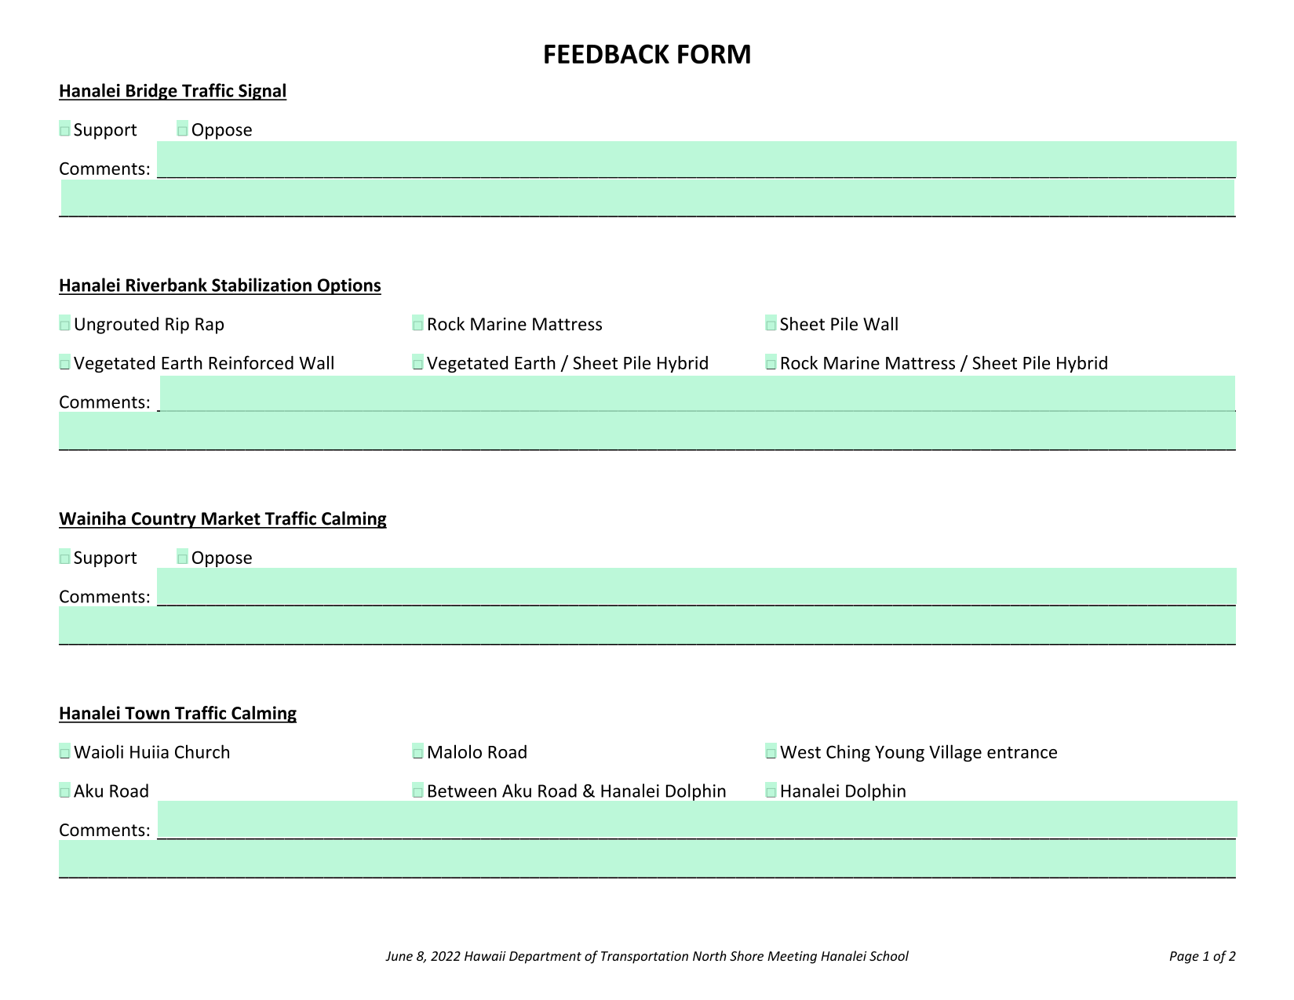1294x1000 pixels.
Task: Check Support under Wainiha Country Market
Action: coord(65,557)
